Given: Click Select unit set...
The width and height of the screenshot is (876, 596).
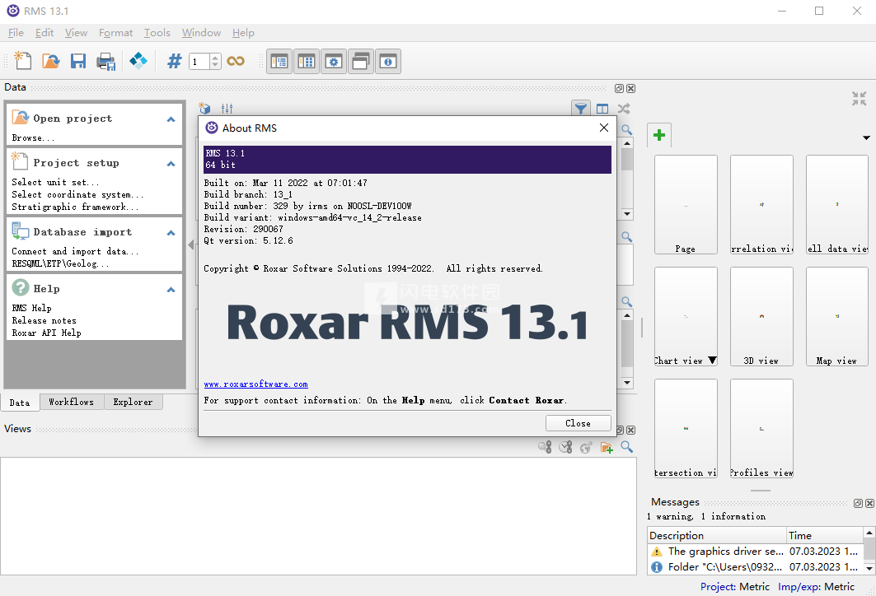Looking at the screenshot, I should [55, 182].
